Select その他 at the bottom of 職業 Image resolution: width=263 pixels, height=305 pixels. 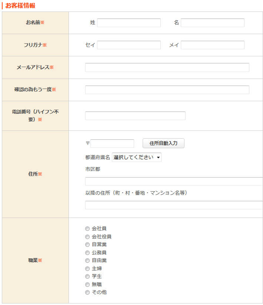click(x=87, y=292)
